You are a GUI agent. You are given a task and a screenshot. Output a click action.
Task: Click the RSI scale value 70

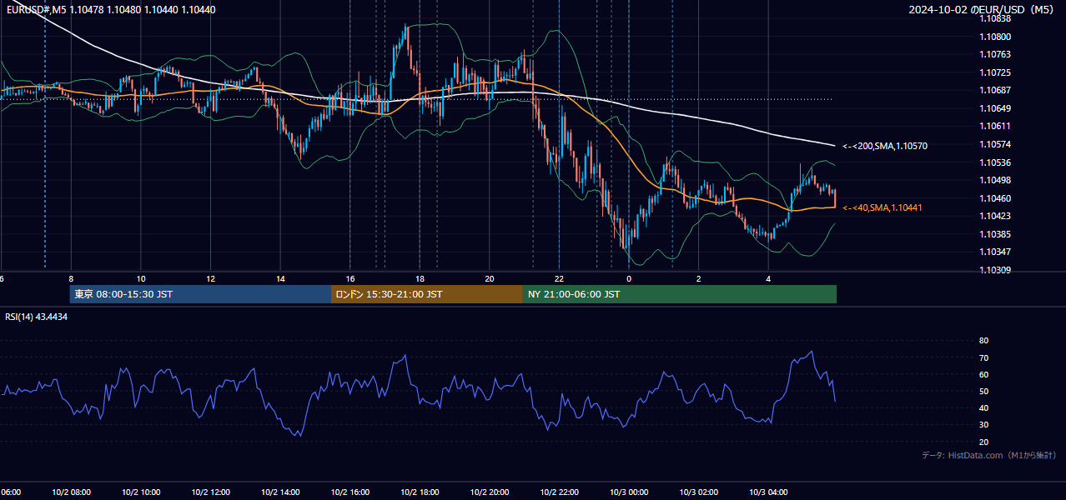(984, 357)
